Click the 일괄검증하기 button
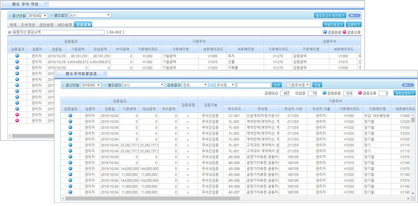Screen dimensions: 418x206 coord(404,93)
